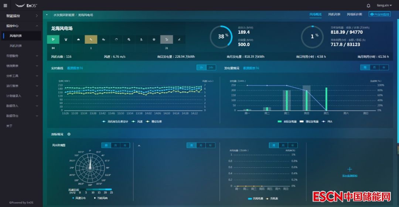Select the gray status icon showing 31

tap(167, 39)
